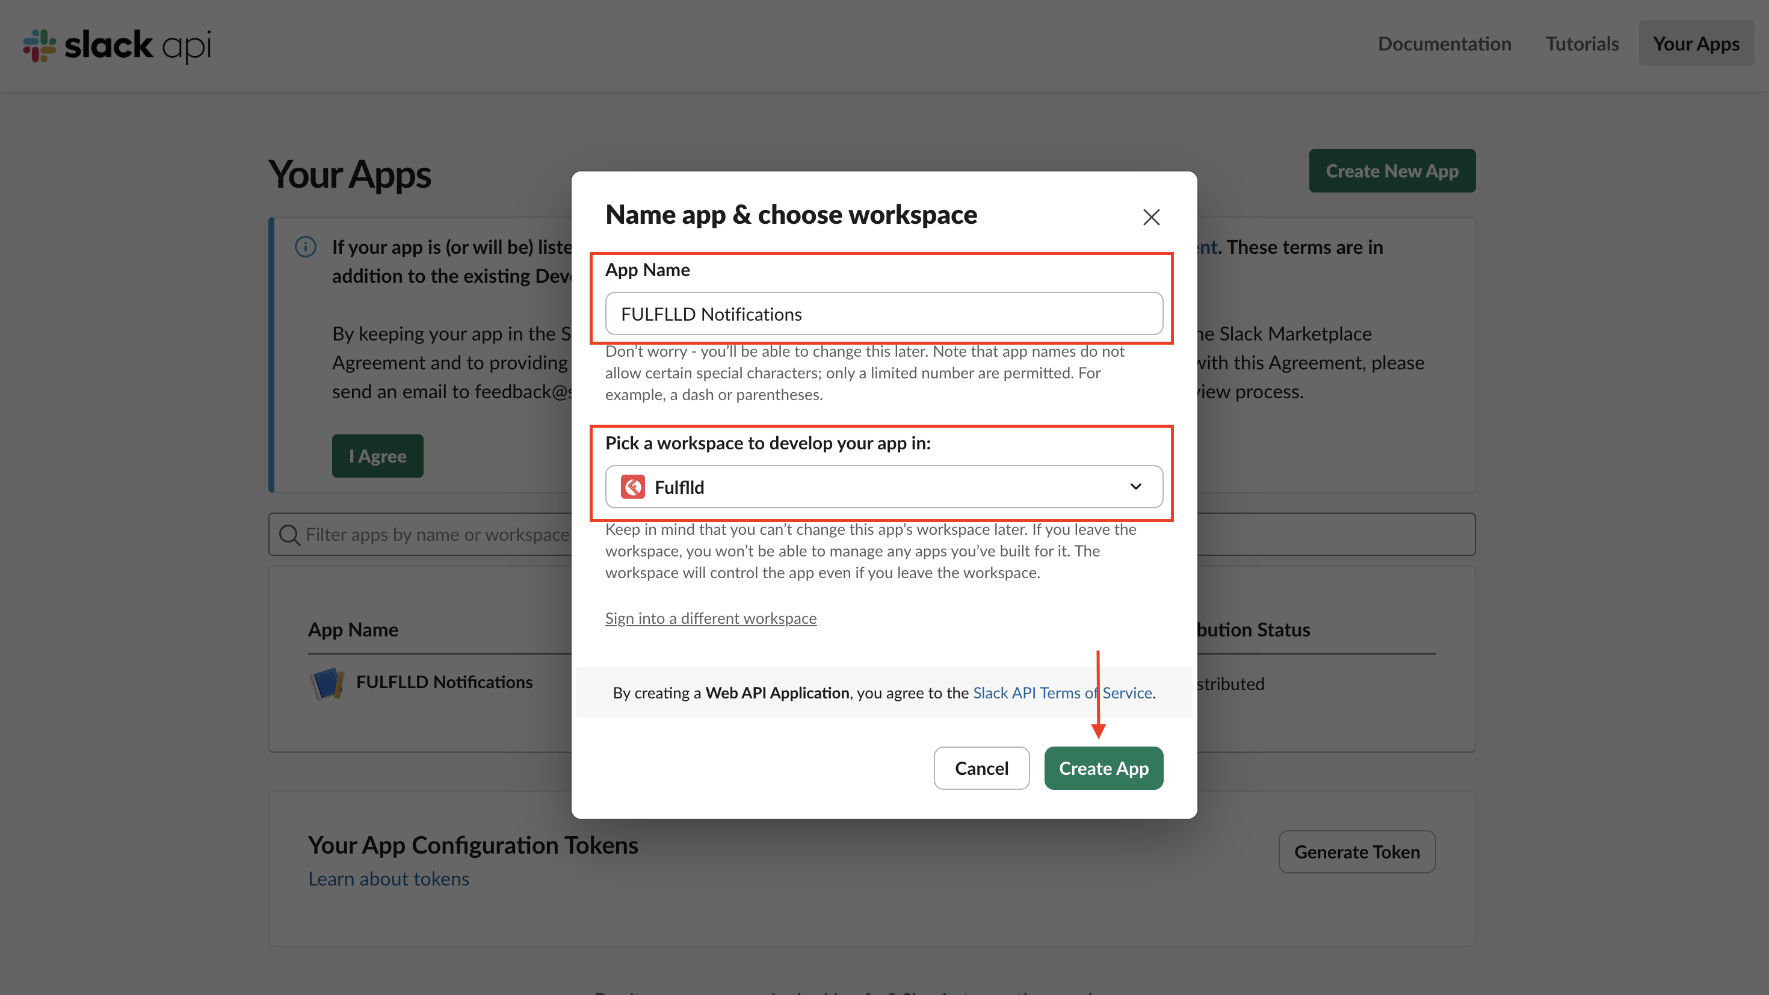Click the Generate Token button
Image resolution: width=1769 pixels, height=995 pixels.
point(1356,852)
